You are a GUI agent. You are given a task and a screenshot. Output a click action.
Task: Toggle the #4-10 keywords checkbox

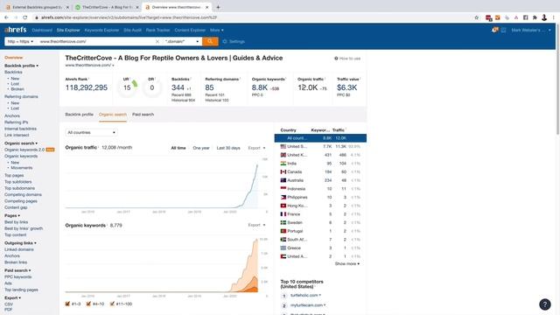coord(88,304)
